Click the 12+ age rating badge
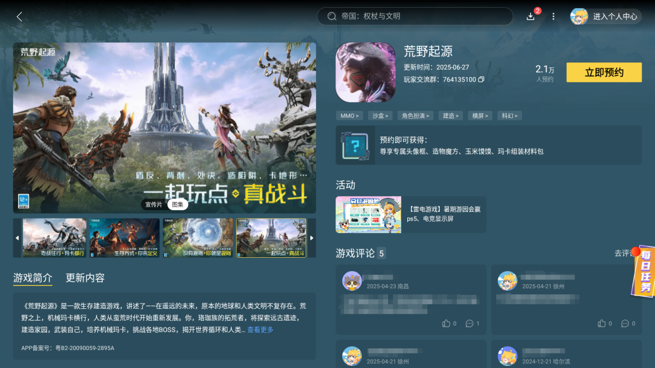Viewport: 655px width, 368px height. pyautogui.click(x=24, y=202)
